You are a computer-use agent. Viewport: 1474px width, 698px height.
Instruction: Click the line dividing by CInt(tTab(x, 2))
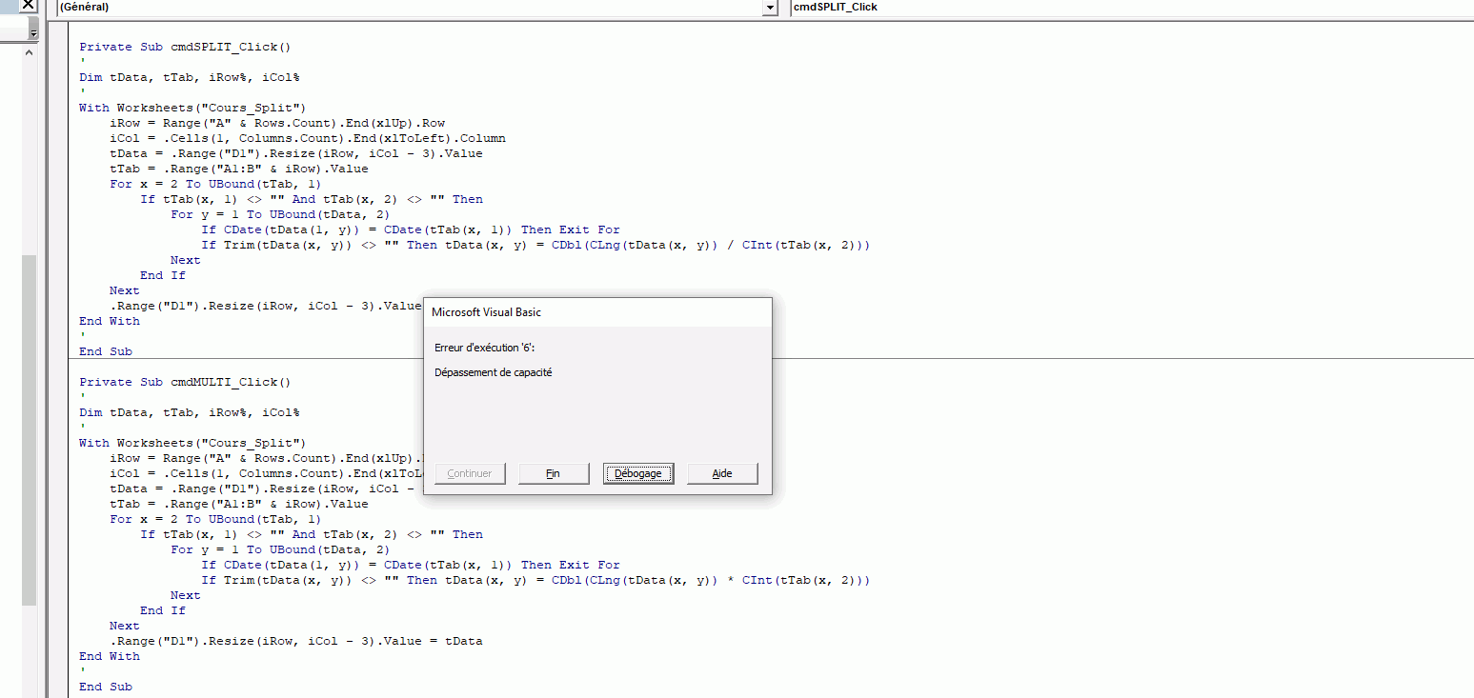pos(535,245)
